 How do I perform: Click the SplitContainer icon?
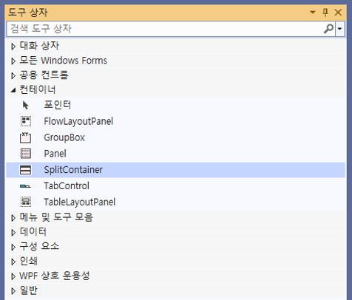[x=26, y=170]
